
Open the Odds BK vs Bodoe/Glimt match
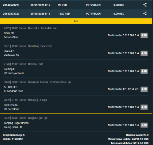11,35
